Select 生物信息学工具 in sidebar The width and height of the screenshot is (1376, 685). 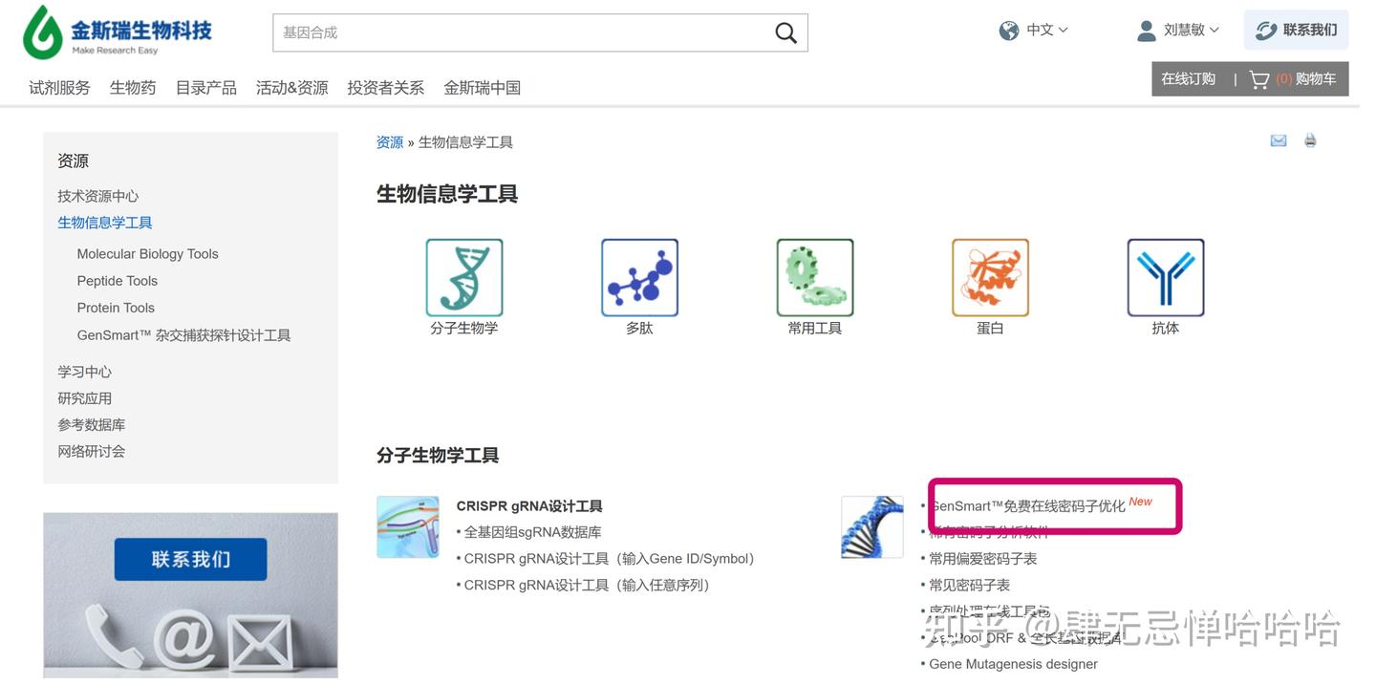point(105,223)
